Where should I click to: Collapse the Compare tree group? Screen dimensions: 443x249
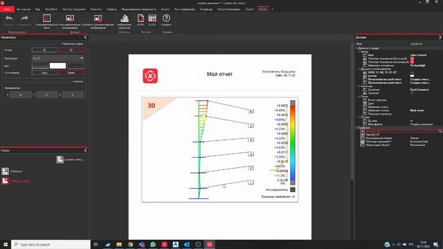pos(357,127)
